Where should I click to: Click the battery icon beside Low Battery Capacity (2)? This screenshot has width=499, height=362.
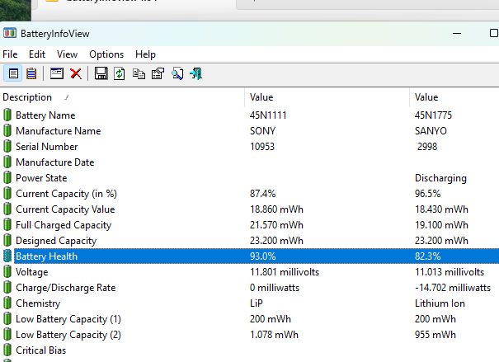(x=7, y=334)
